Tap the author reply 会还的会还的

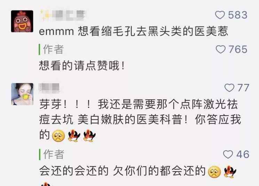click(x=138, y=171)
